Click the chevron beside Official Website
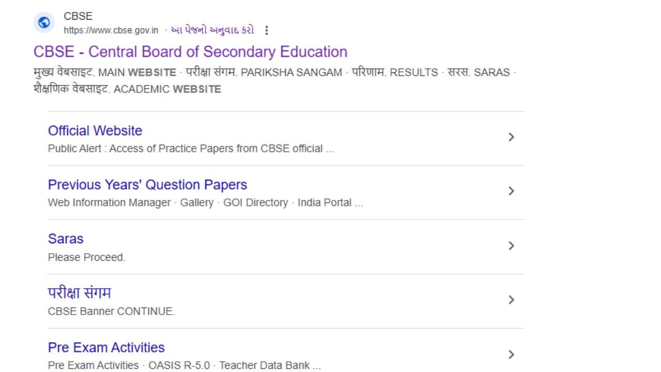Screen dimensions: 661x372 (x=511, y=137)
